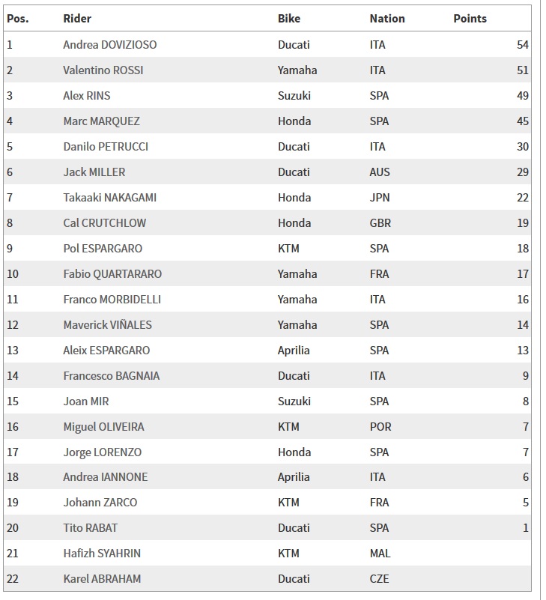Select Maverick VIÑALES rider name
546x600 pixels.
[x=108, y=325]
